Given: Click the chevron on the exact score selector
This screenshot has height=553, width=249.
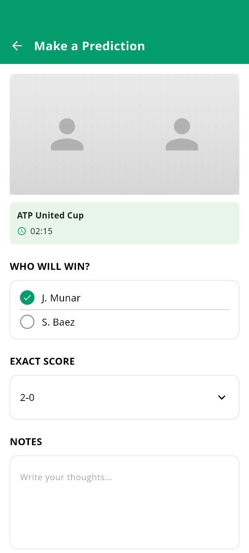Looking at the screenshot, I should pyautogui.click(x=222, y=397).
